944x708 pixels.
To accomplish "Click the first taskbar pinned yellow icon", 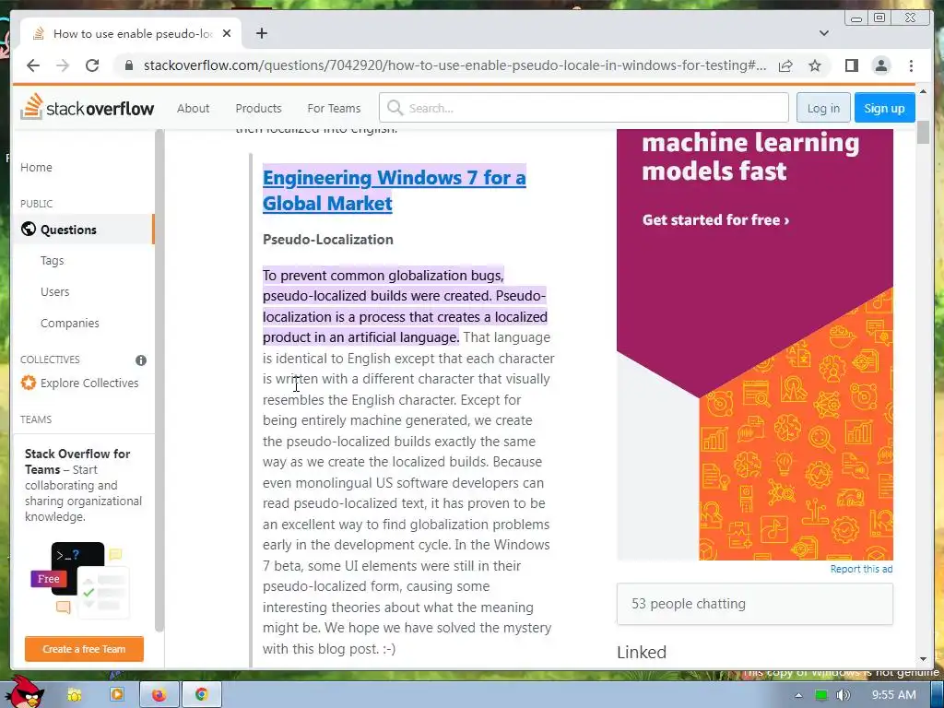I will coord(74,695).
